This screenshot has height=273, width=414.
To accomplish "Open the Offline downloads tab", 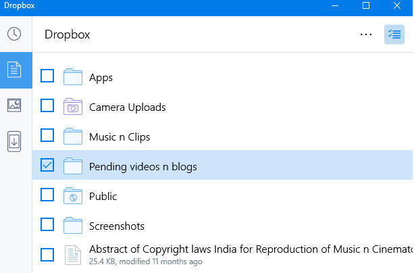I will (14, 141).
